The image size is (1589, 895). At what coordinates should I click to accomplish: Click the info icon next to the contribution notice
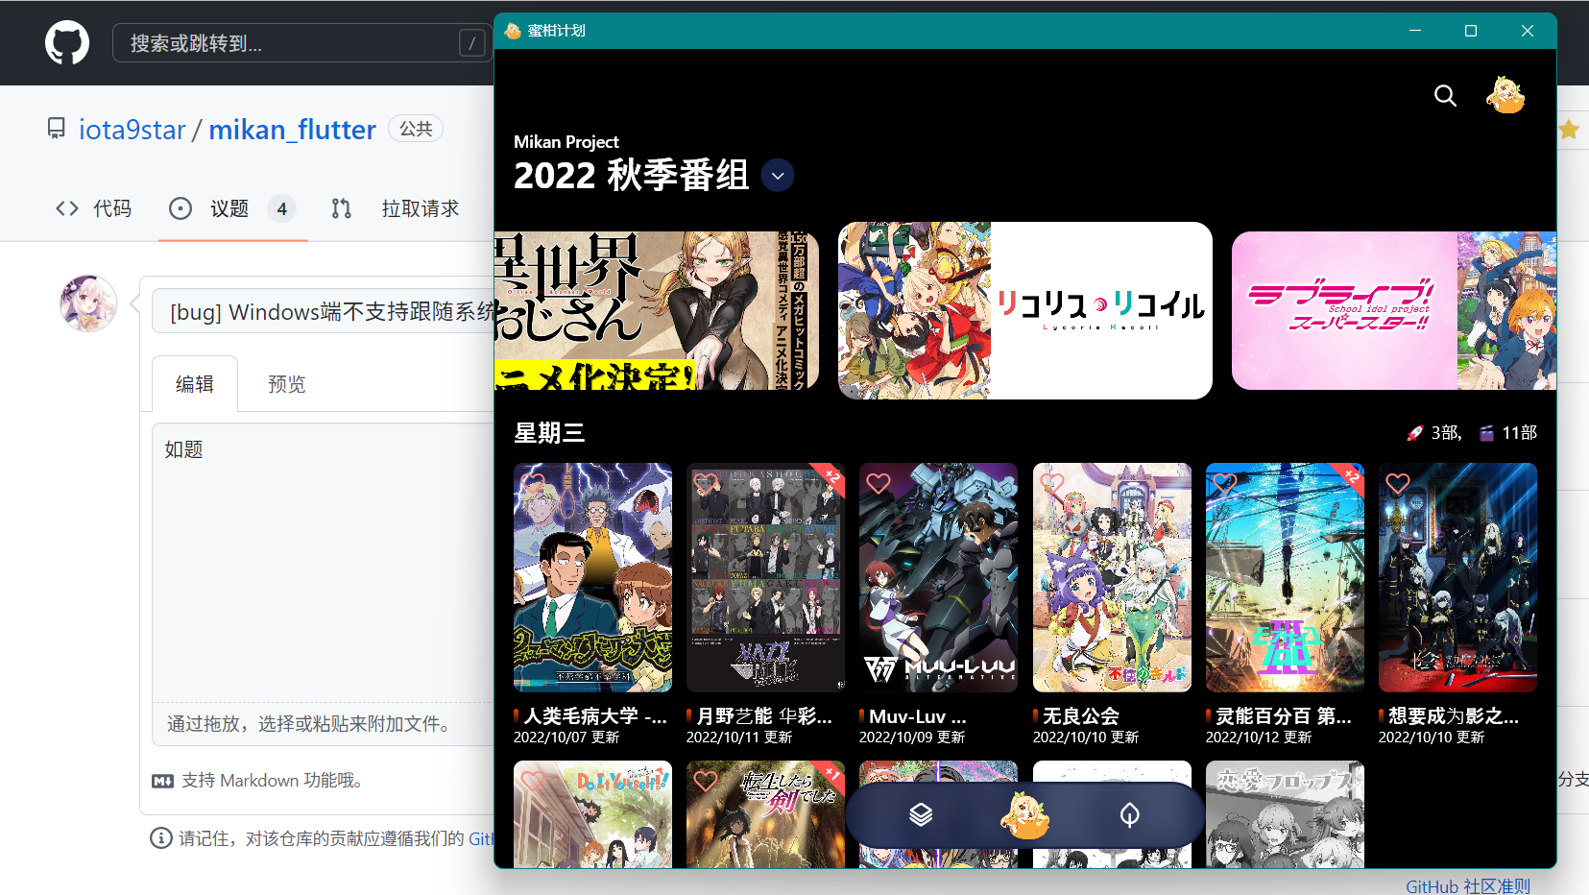tap(159, 838)
